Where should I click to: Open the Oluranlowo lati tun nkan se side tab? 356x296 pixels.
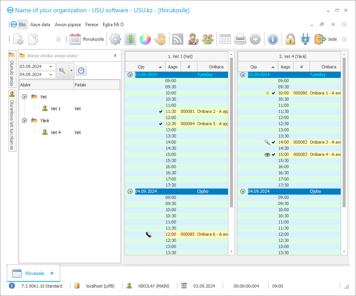[12, 121]
